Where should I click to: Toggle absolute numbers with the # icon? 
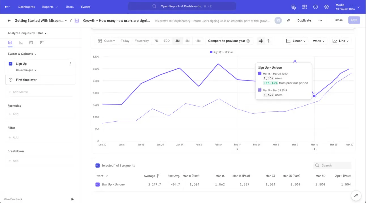[x=260, y=41]
